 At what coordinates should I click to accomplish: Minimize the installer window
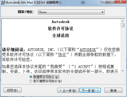pos(104,2)
